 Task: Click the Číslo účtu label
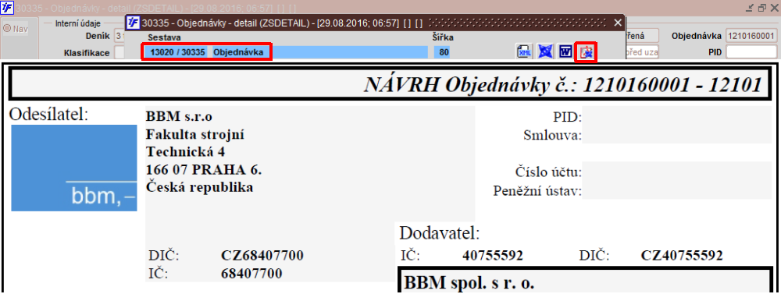pyautogui.click(x=548, y=172)
